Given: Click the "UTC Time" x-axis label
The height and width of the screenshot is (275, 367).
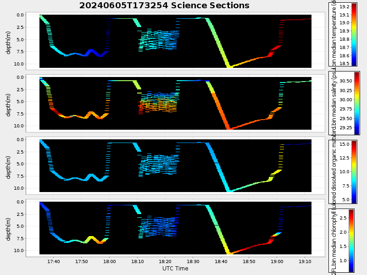Looking at the screenshot, I should (x=175, y=269).
